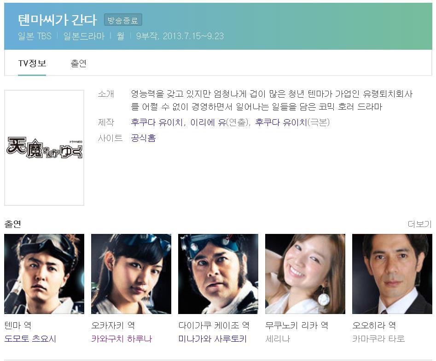Viewport: 436px width, 361px height.
Task: Click the 텐마씨가 간다 title heading
Action: click(57, 20)
